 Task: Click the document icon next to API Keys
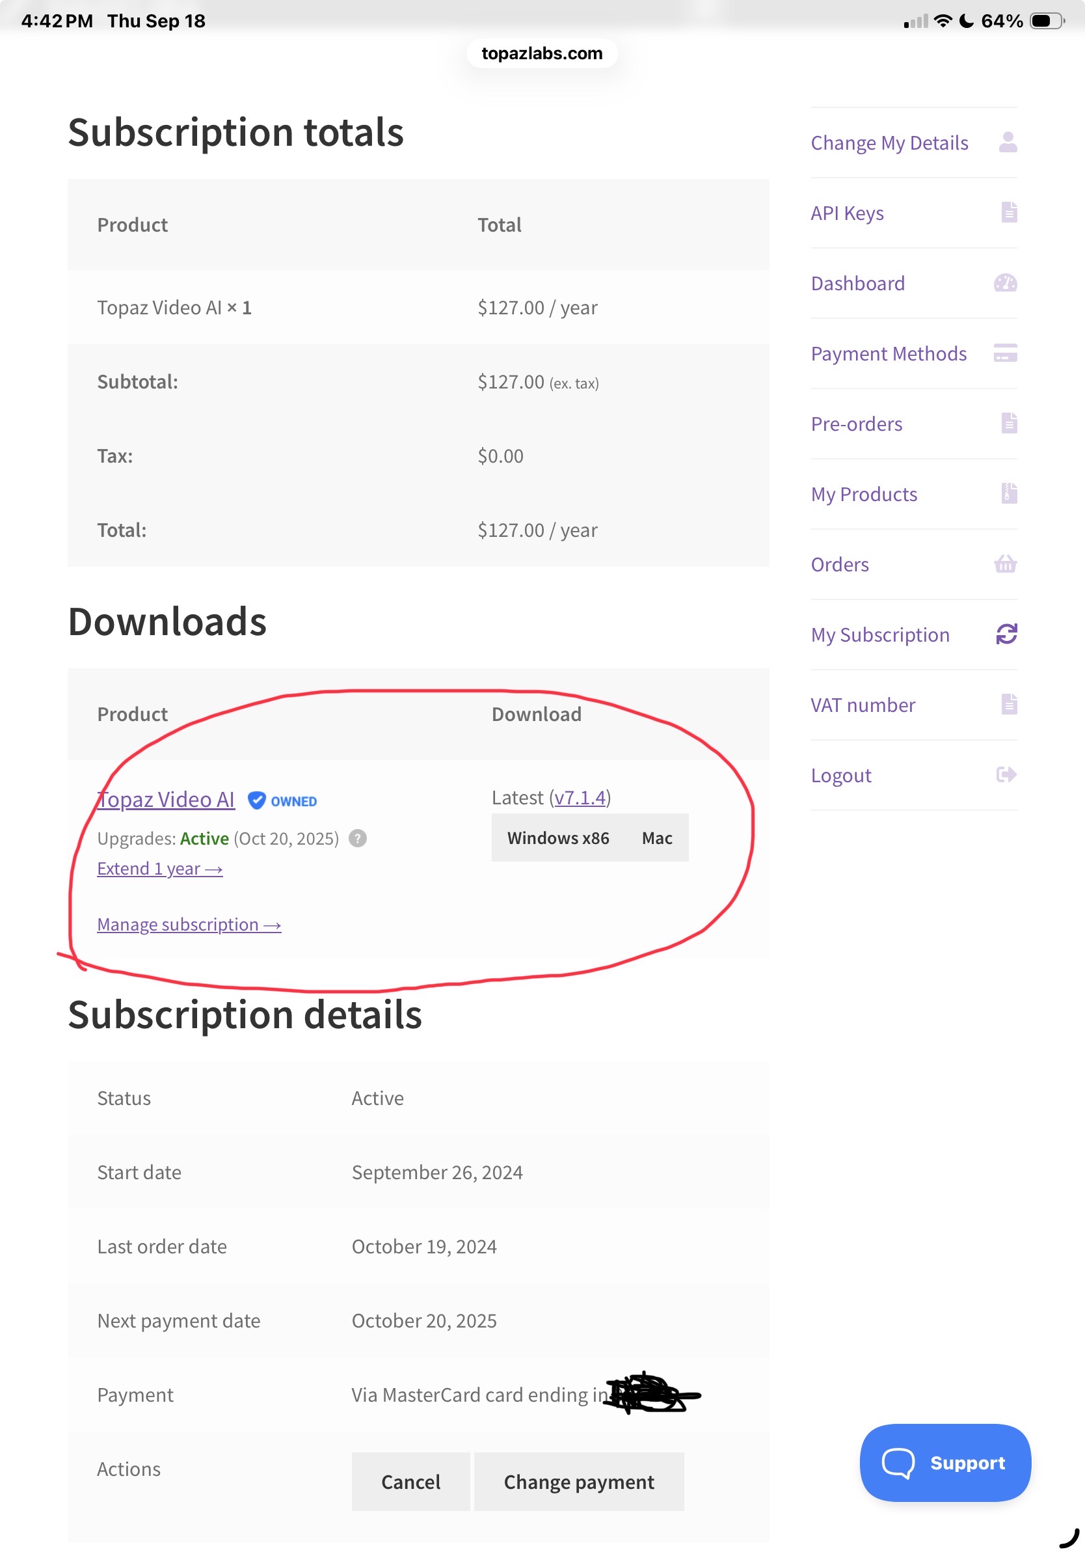point(1008,213)
